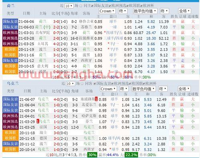
Task: Click the 直布罗陀 team name link
Action: point(43,33)
